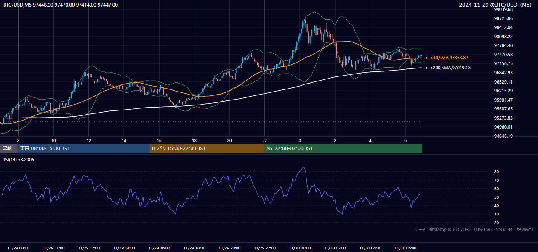Click RSI axis level 80
This screenshot has width=538, height=252.
click(497, 172)
